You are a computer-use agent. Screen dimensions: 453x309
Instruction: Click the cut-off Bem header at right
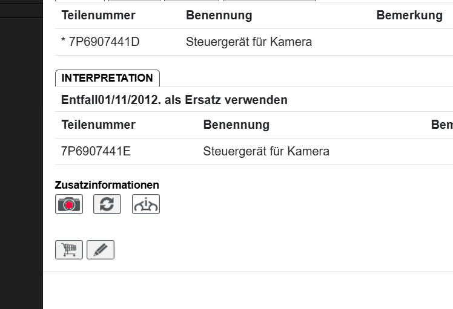coord(441,125)
